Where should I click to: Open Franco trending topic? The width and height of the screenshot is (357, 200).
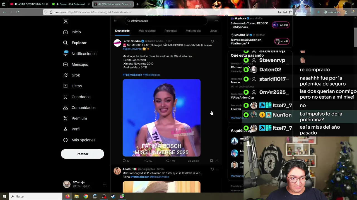pos(235,82)
